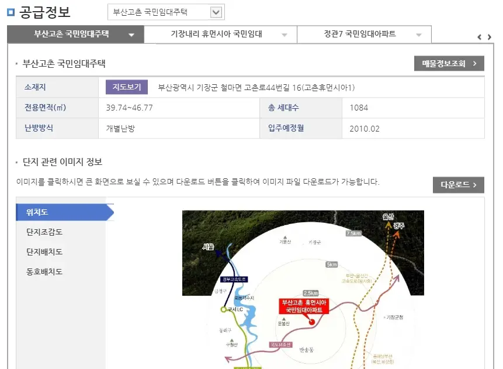Click the address text 고촌로44번길 16
The image size is (503, 369).
click(272, 88)
